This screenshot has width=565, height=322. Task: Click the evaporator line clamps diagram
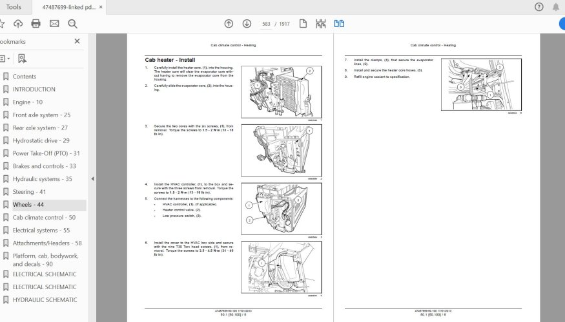(x=482, y=84)
